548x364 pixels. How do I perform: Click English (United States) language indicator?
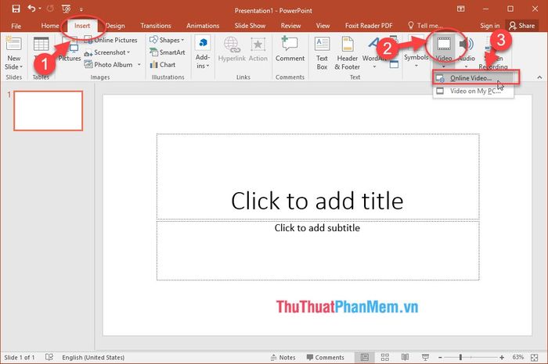(x=93, y=358)
